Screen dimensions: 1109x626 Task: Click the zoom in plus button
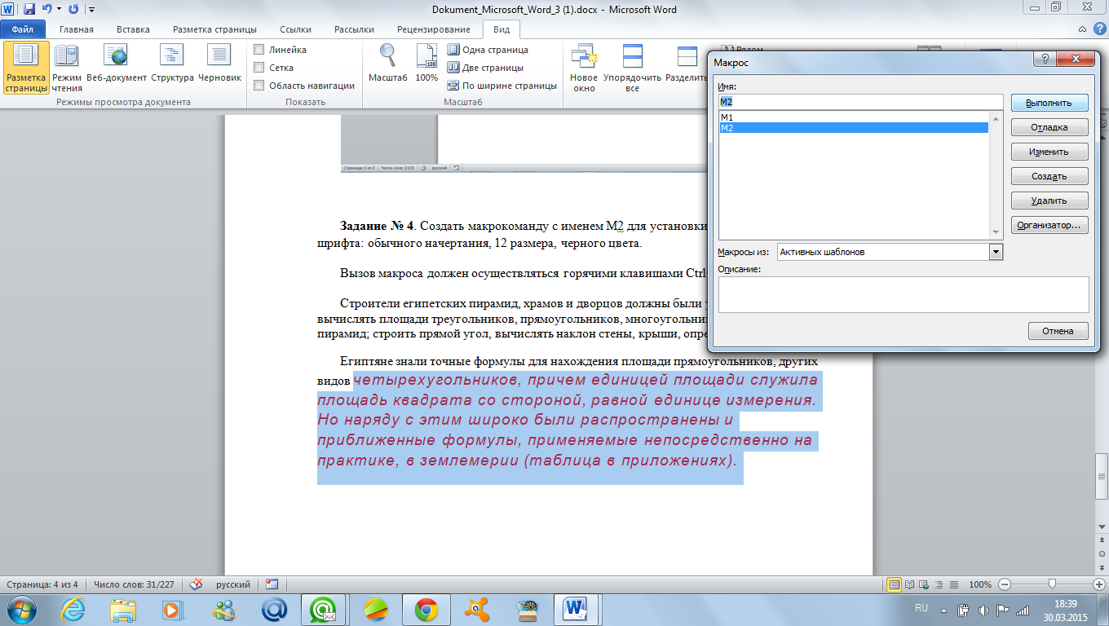click(1101, 584)
